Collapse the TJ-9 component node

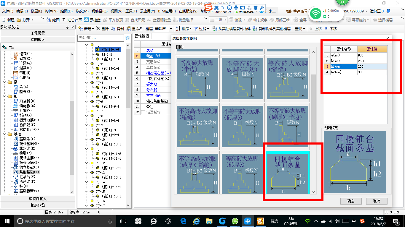click(87, 125)
